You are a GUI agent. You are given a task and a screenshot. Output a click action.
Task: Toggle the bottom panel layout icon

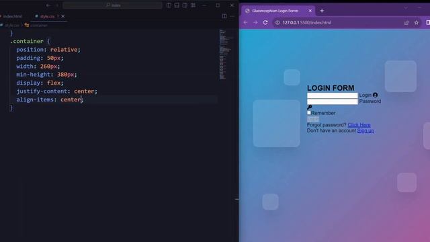click(177, 5)
